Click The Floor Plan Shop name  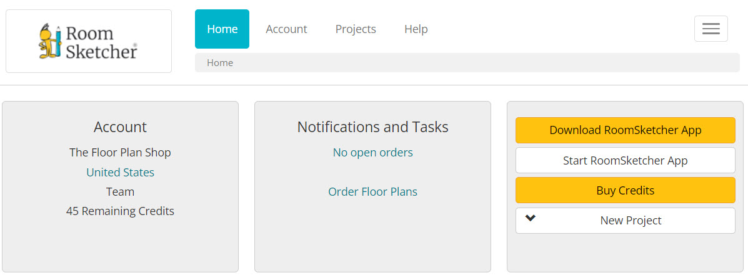[120, 152]
